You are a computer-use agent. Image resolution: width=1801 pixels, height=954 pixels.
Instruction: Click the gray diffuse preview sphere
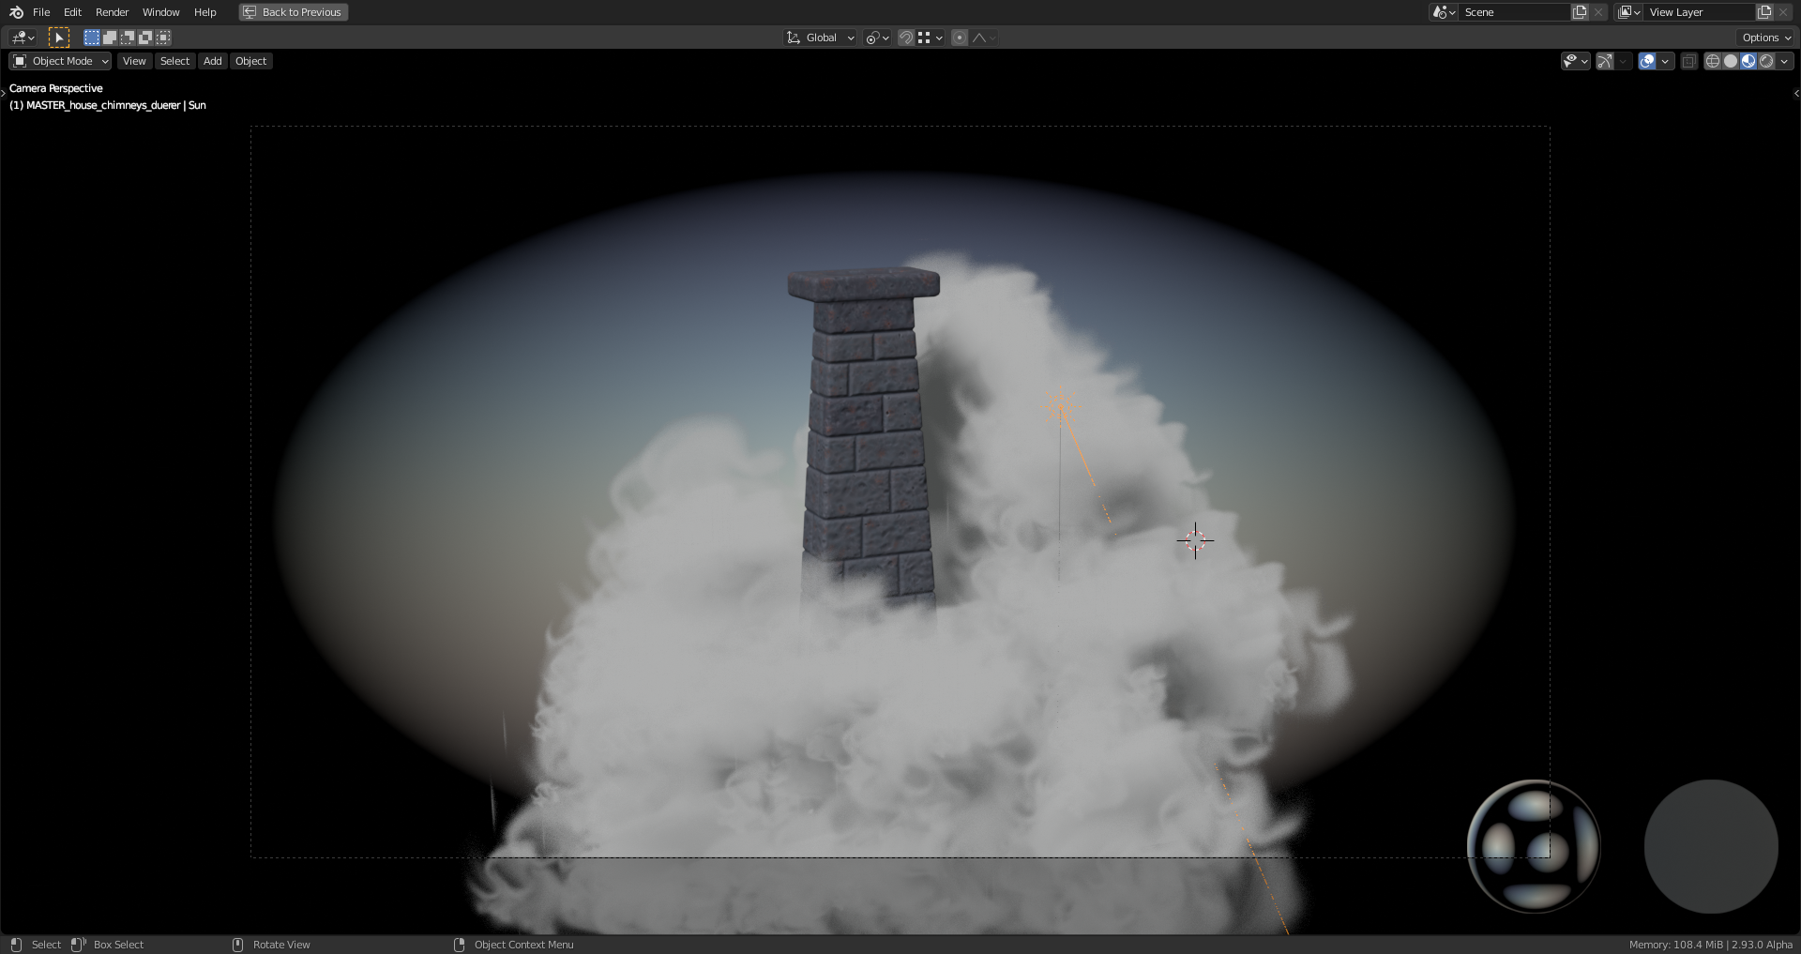coord(1711,846)
